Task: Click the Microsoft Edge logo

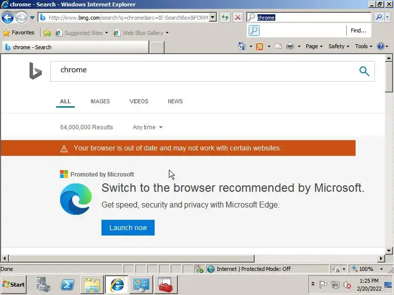Action: click(x=76, y=199)
